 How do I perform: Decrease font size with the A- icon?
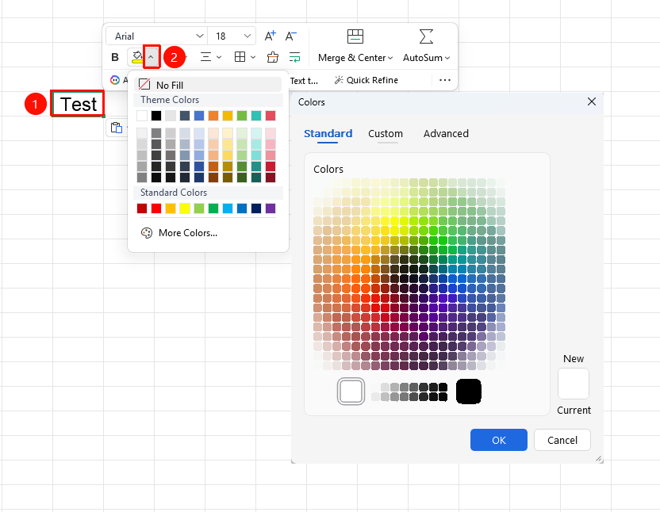(291, 36)
